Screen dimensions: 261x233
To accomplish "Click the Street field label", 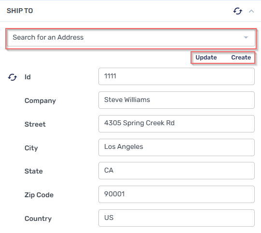I will (x=35, y=124).
